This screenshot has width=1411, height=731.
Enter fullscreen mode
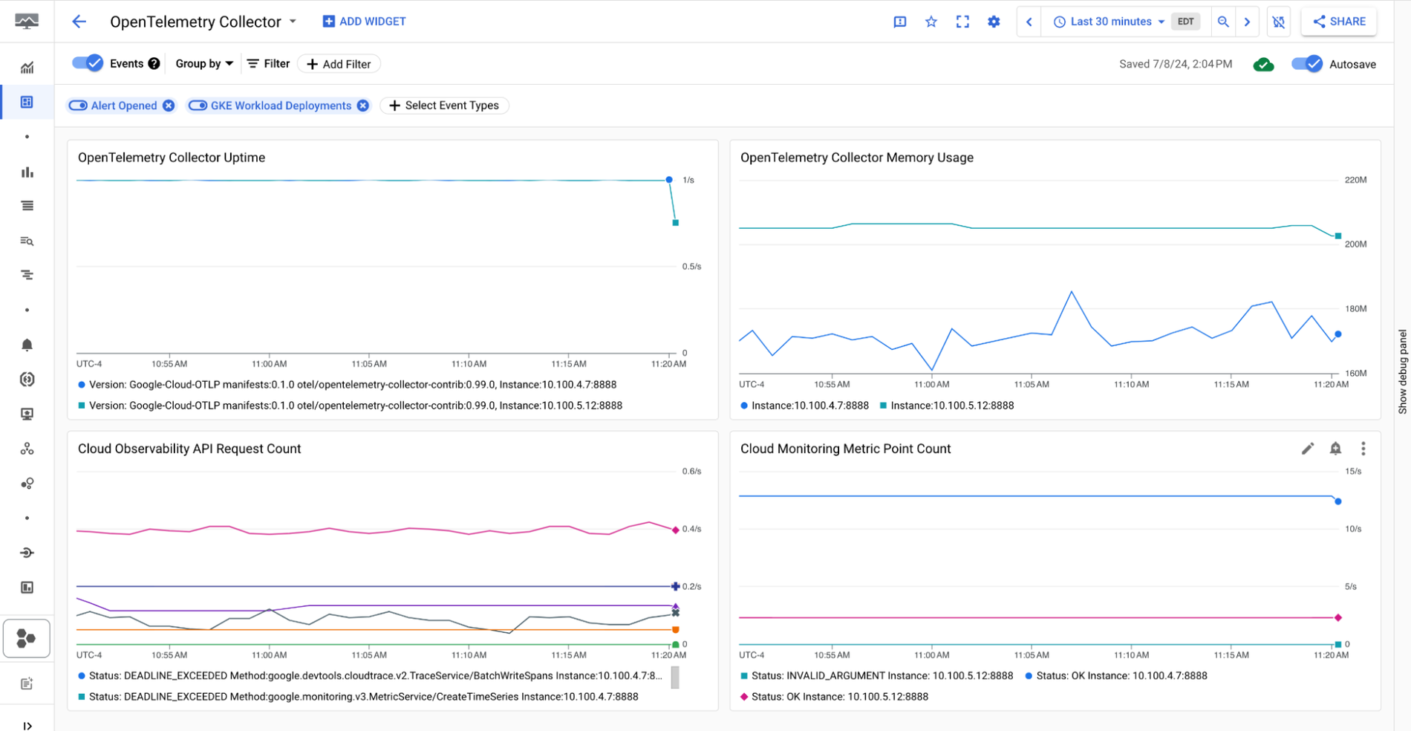tap(962, 22)
